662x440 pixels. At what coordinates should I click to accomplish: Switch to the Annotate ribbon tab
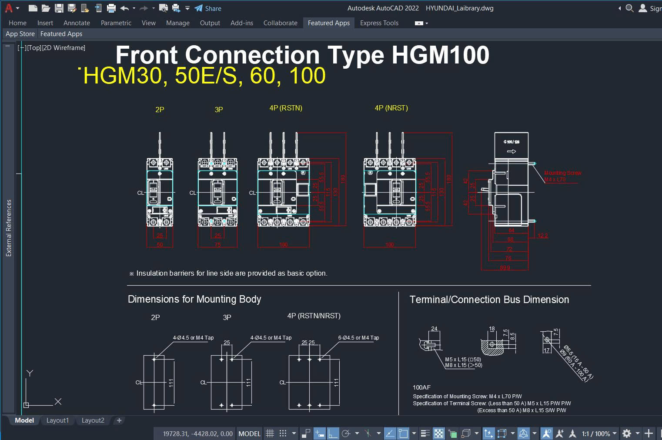77,23
